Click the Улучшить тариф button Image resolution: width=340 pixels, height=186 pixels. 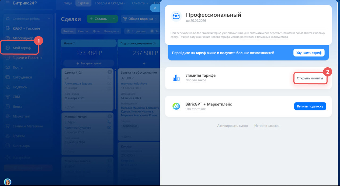(309, 53)
